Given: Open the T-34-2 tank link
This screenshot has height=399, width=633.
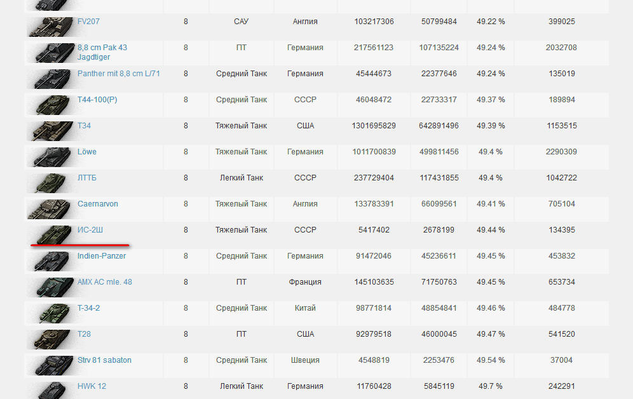Looking at the screenshot, I should tap(89, 308).
